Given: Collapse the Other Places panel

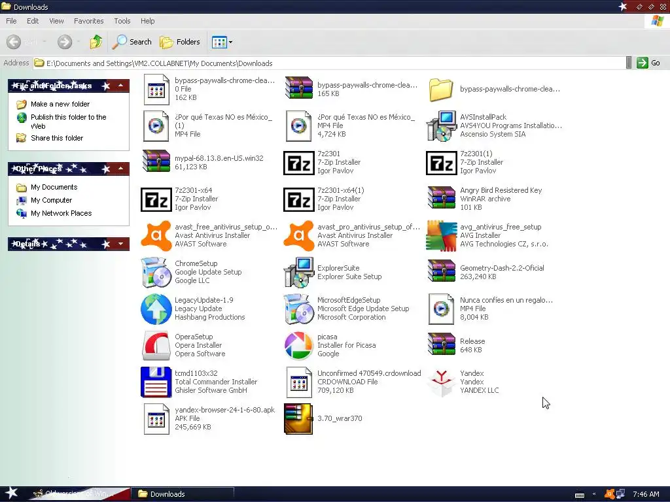Looking at the screenshot, I should click(x=121, y=169).
